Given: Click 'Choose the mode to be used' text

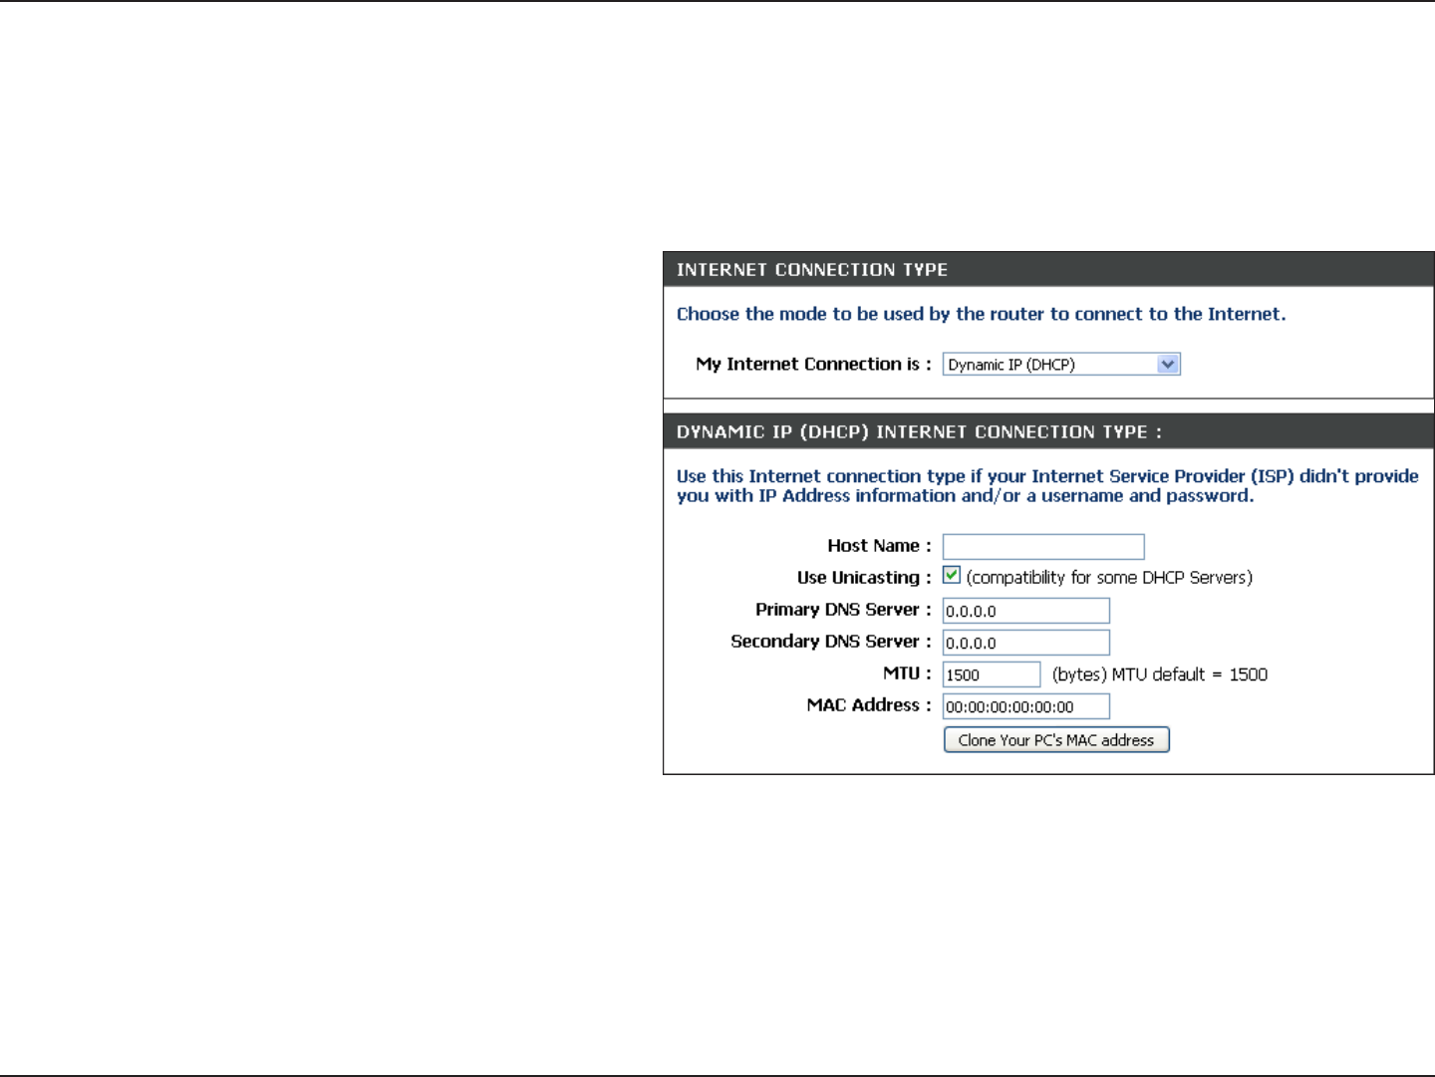Looking at the screenshot, I should pyautogui.click(x=982, y=314).
